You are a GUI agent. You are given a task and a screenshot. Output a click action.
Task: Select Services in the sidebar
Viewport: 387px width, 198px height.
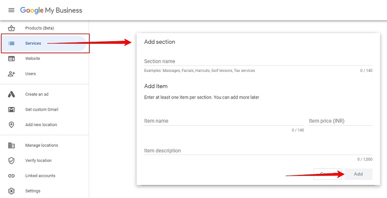[x=33, y=43]
